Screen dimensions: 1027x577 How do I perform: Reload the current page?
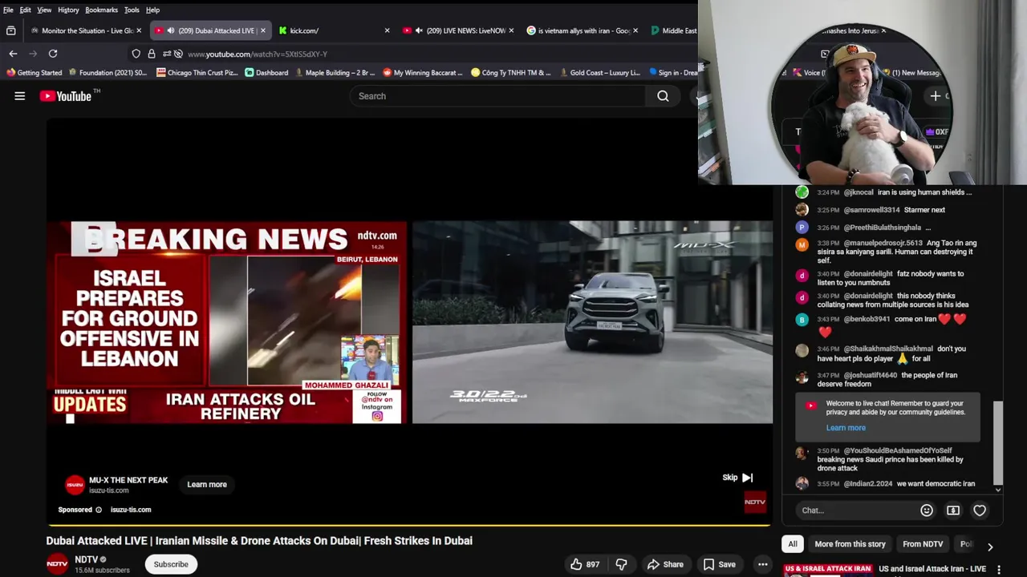click(x=53, y=54)
